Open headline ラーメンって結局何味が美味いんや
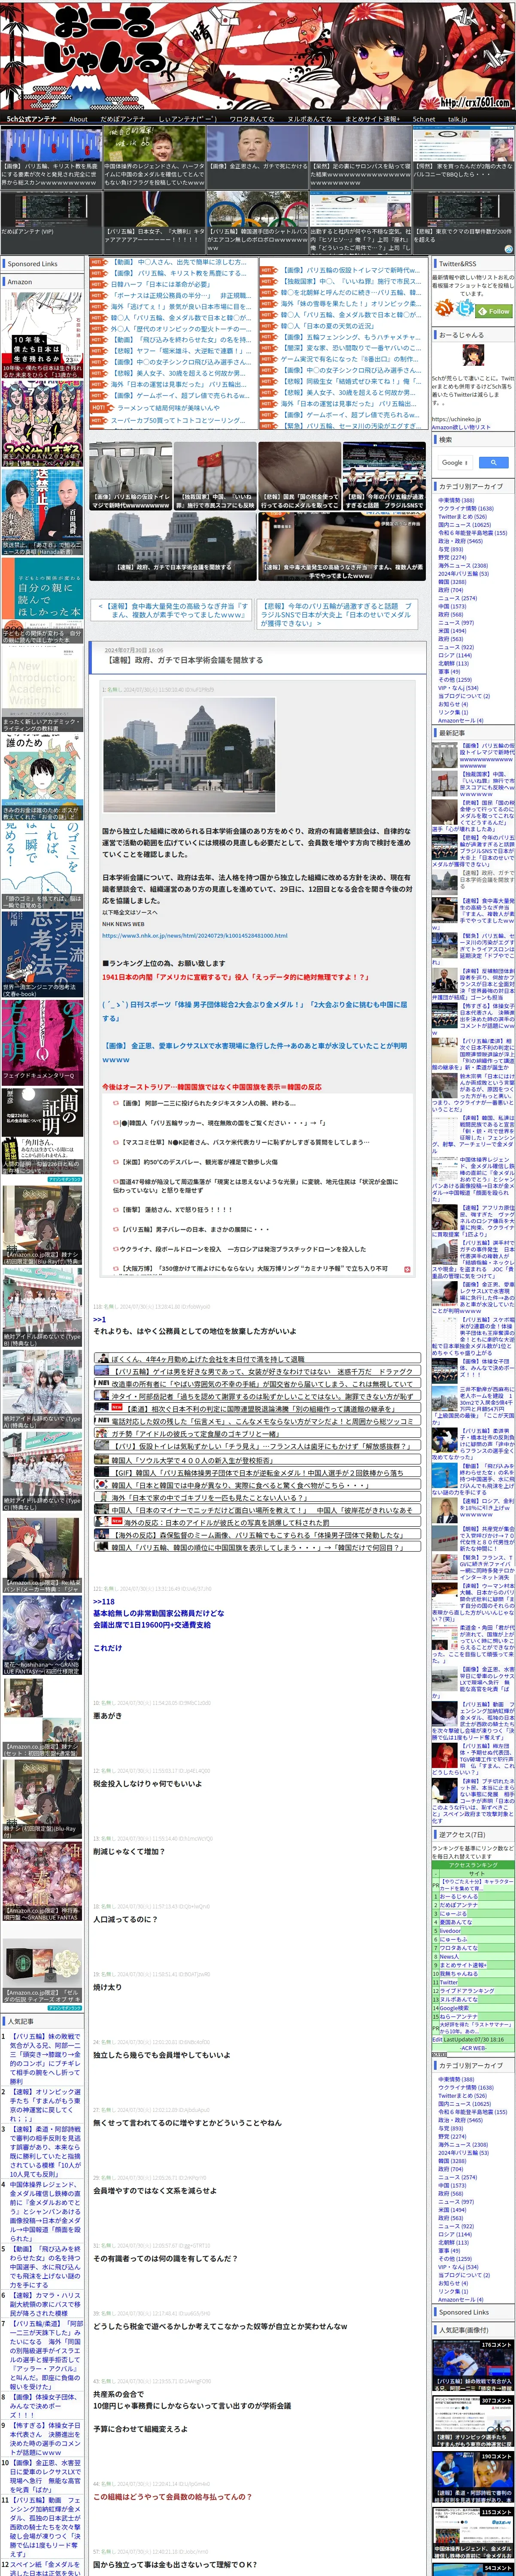 click(168, 408)
